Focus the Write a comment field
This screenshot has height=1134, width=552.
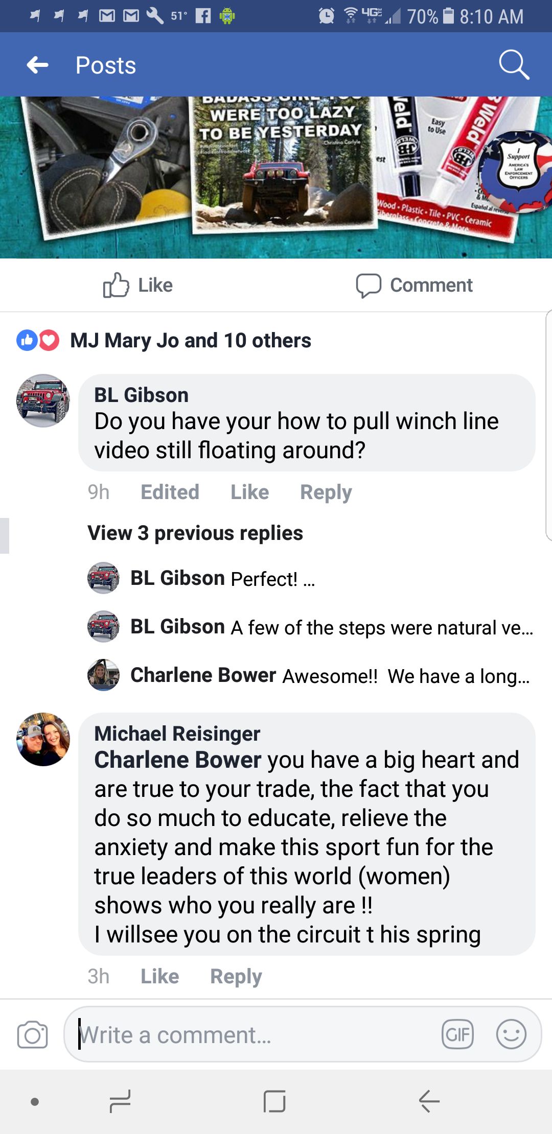point(256,1035)
